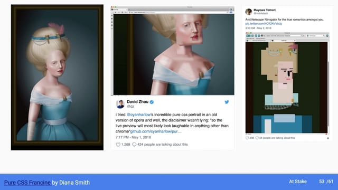The image size is (338, 190).
Task: Click the Twitter bird logo in tweet
Action: tap(227, 102)
